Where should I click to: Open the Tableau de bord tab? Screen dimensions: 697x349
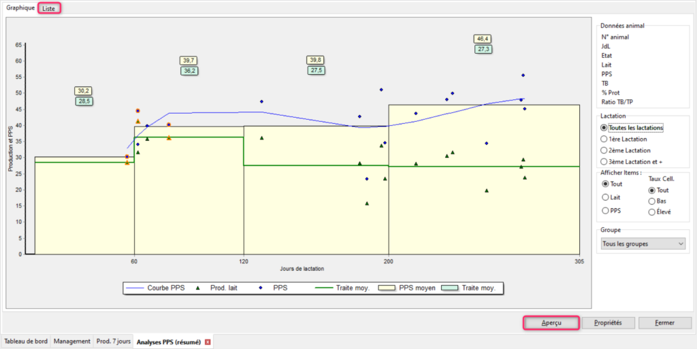coord(26,342)
